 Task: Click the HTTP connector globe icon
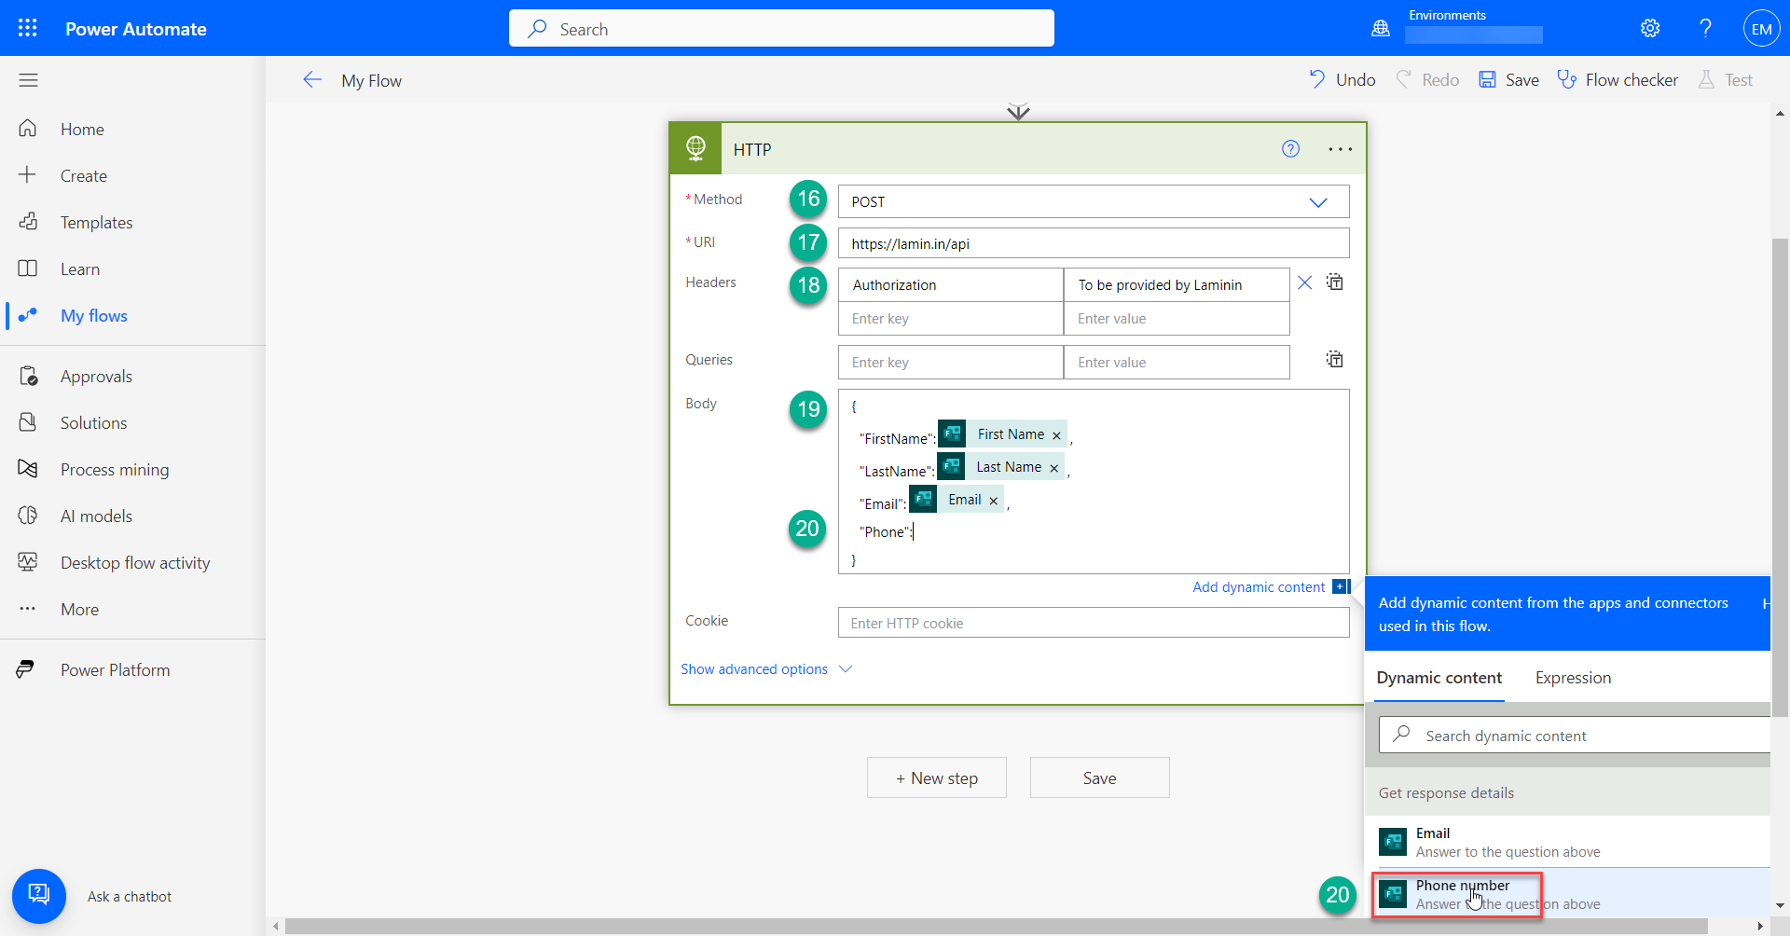click(695, 149)
